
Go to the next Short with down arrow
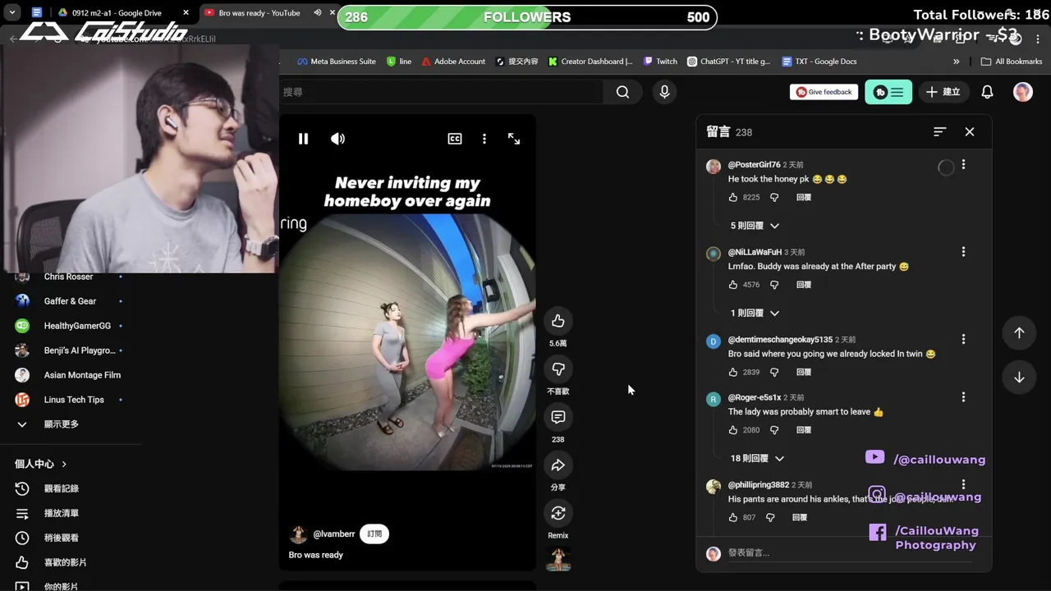coord(1019,378)
